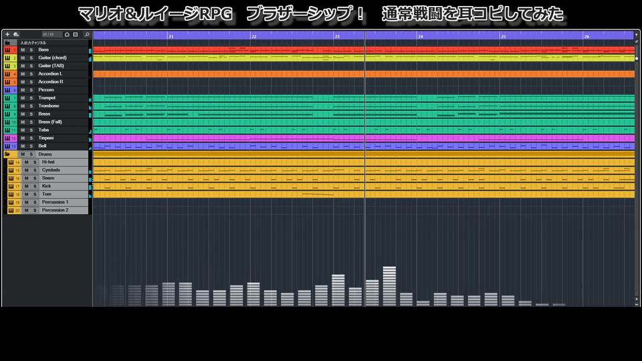
Task: Click the Brass track 9 instrument icon
Action: [x=7, y=114]
